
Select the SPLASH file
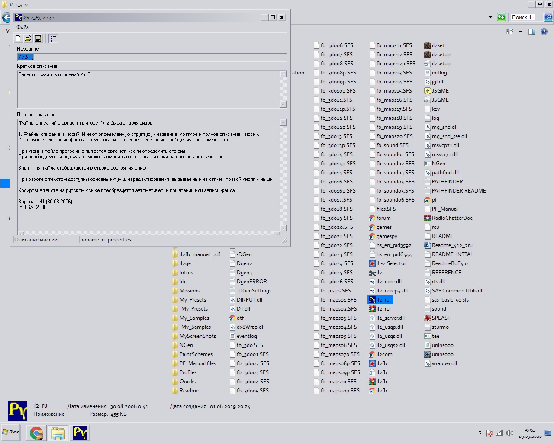click(438, 318)
